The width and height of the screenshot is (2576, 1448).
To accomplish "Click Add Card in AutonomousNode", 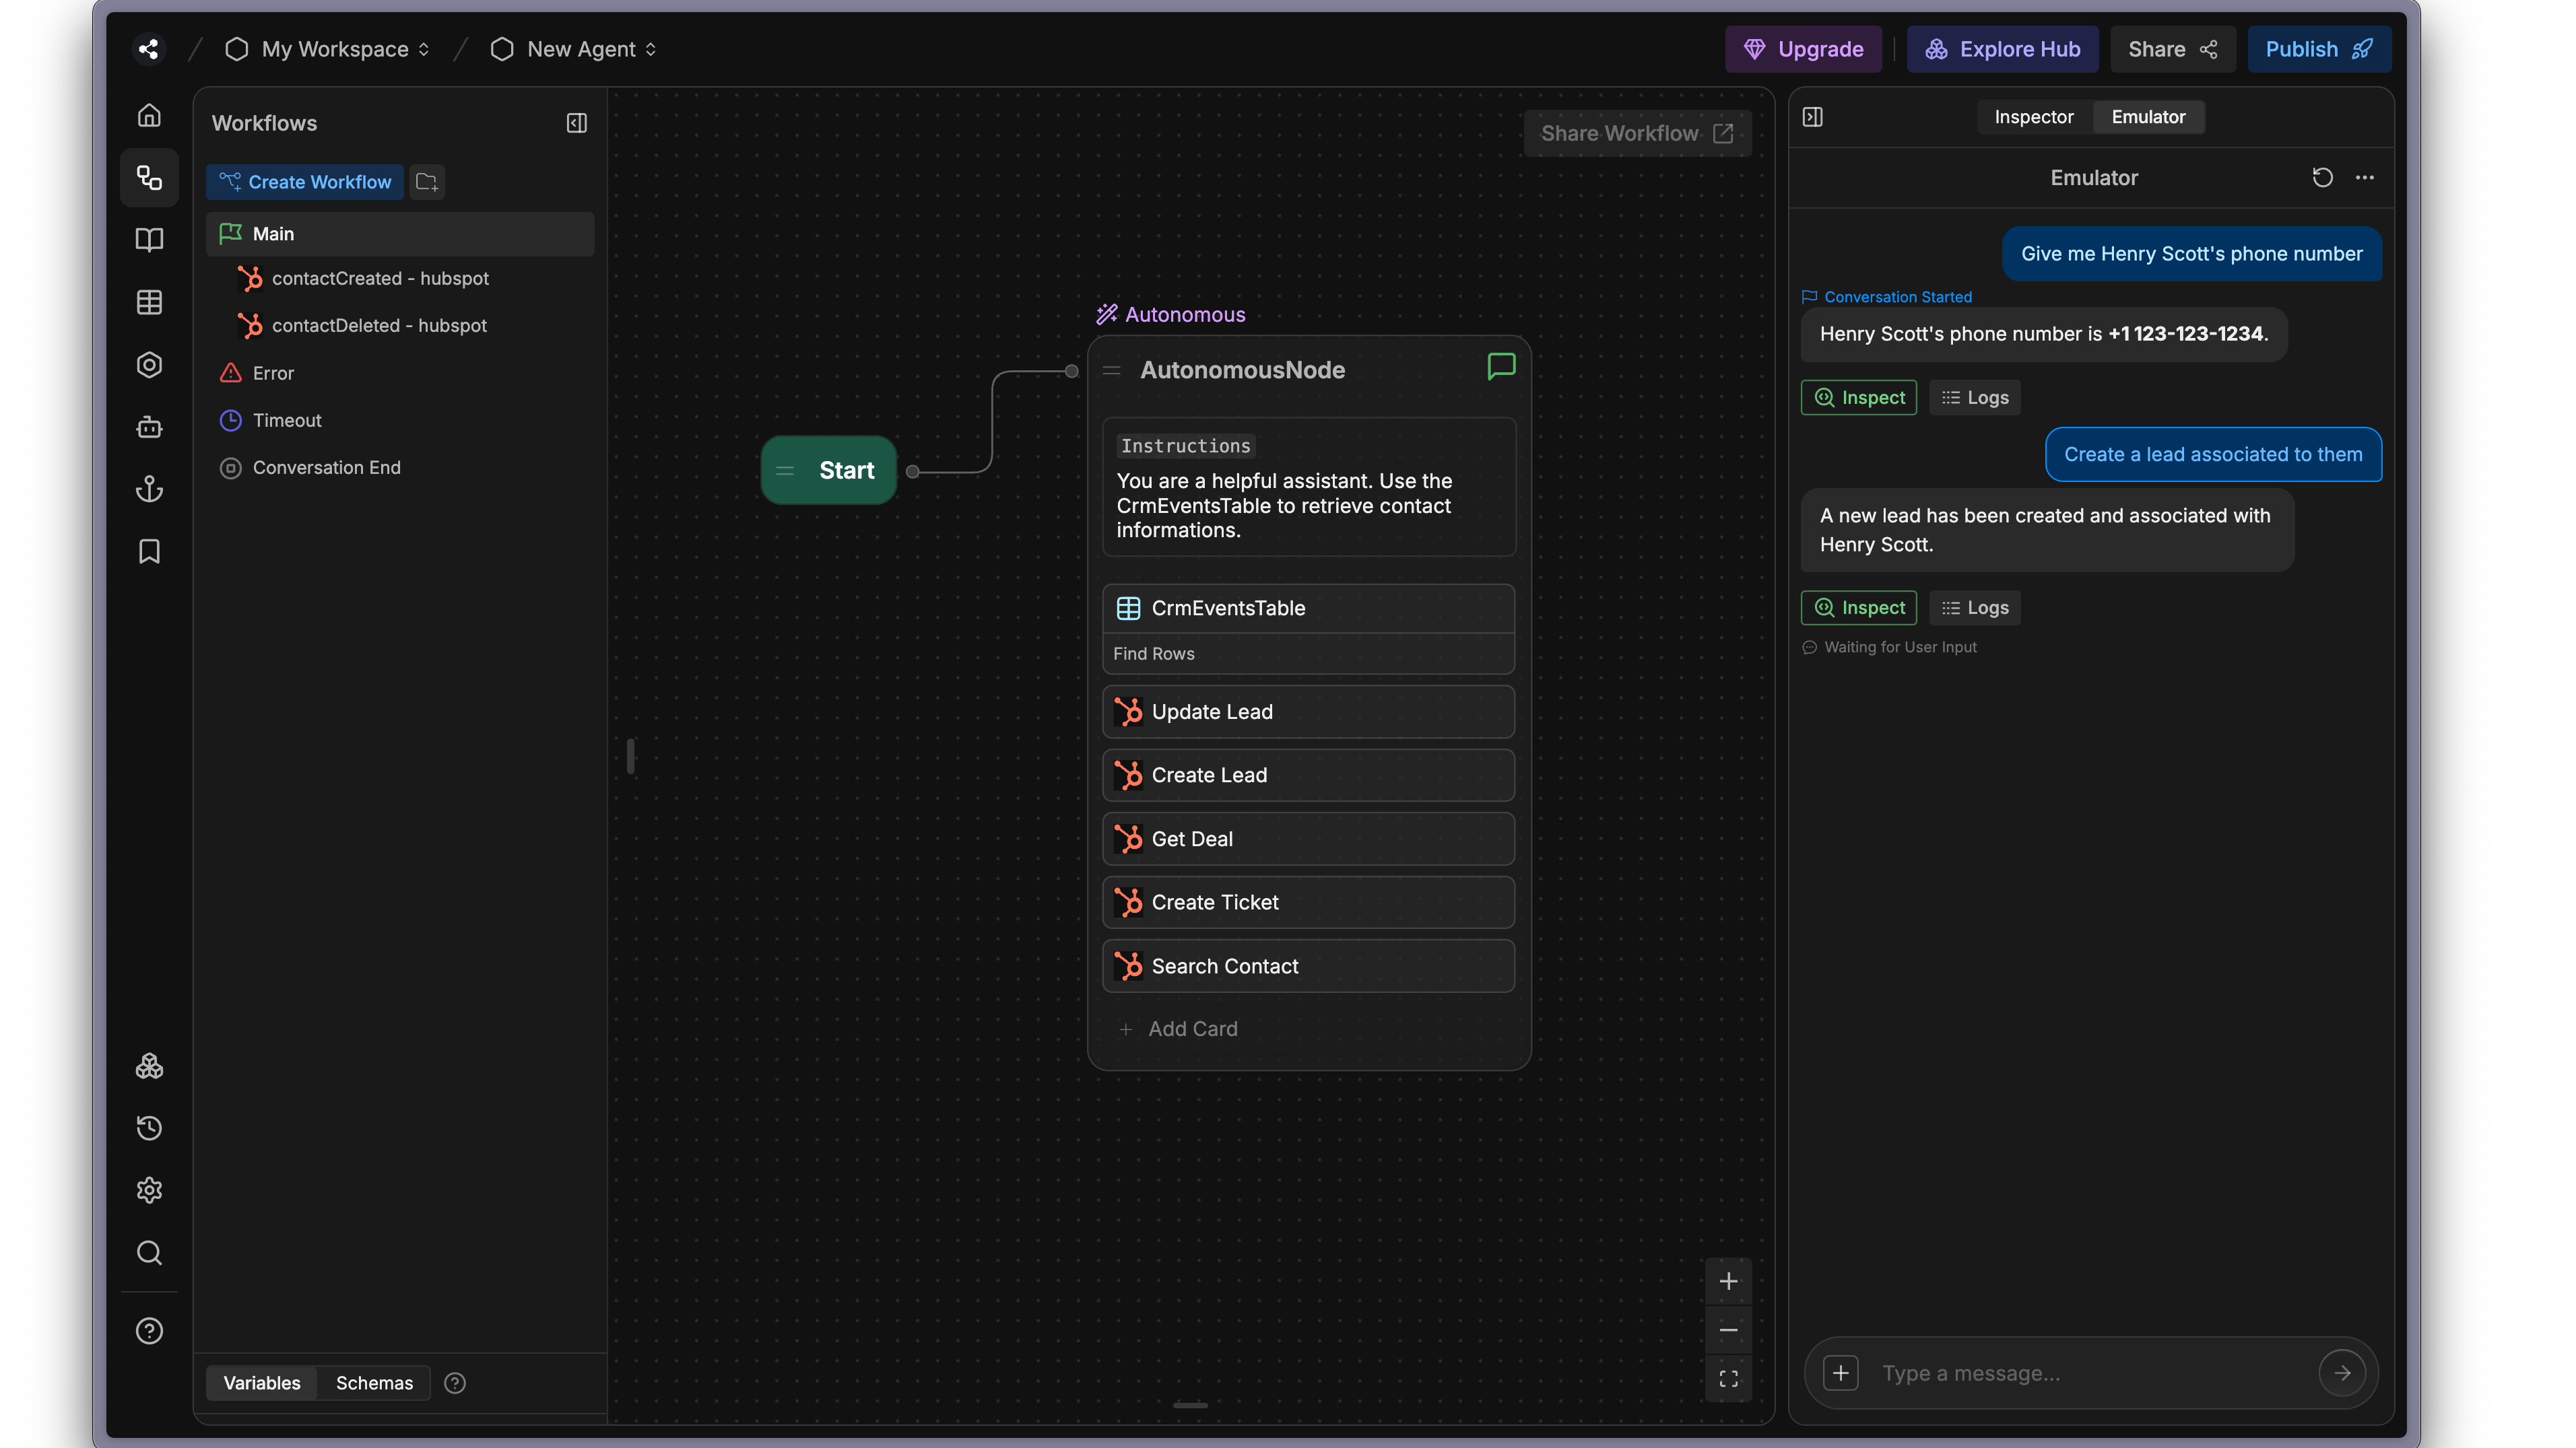I will pos(1178,1029).
